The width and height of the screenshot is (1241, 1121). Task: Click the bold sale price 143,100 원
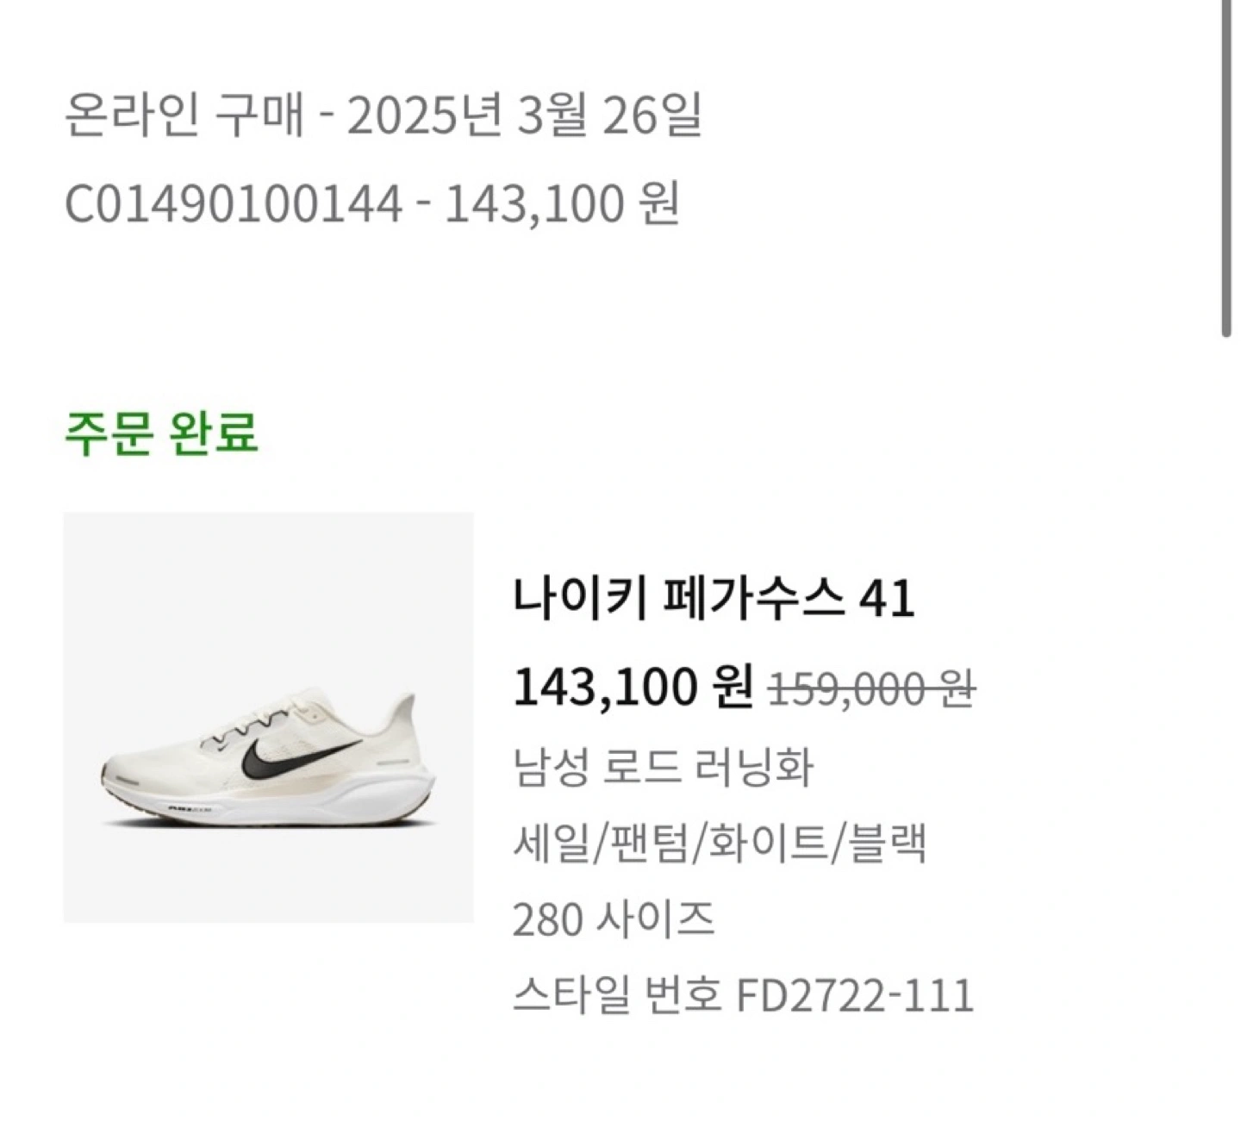pyautogui.click(x=633, y=688)
